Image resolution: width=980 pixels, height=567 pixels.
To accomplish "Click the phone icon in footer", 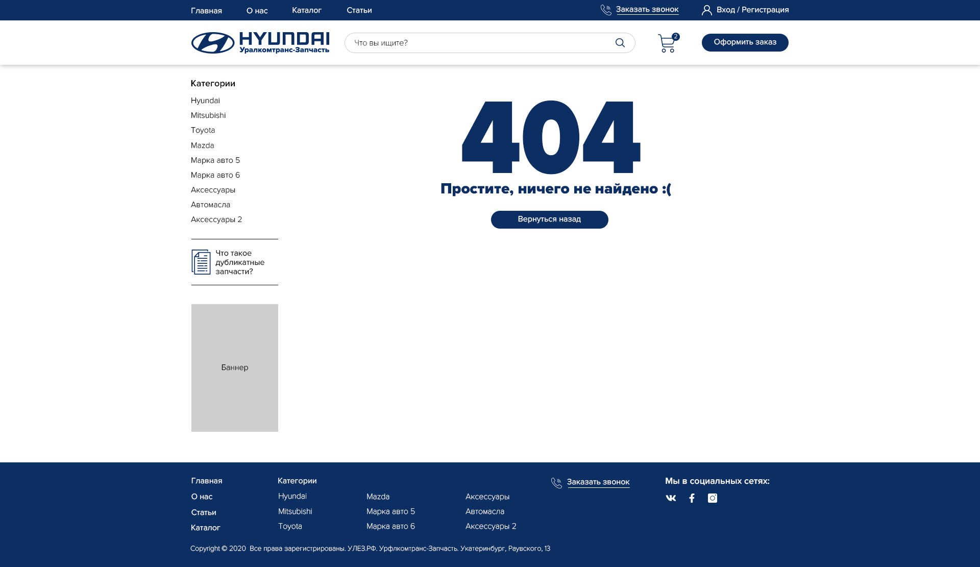I will pos(556,483).
